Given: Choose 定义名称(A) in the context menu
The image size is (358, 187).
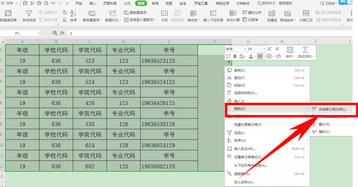Looking at the screenshot, I should [267, 182].
